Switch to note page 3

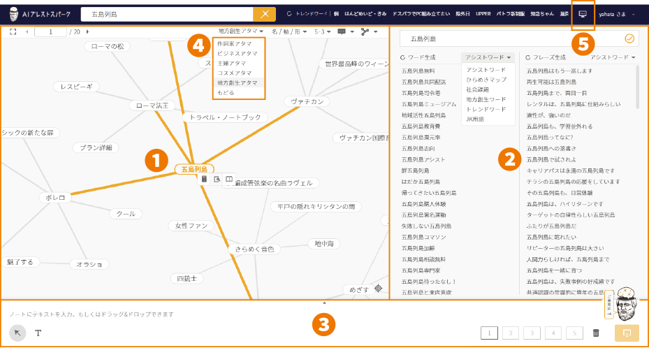pos(532,333)
